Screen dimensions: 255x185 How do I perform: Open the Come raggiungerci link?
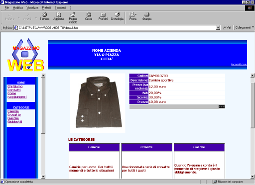[x=17, y=95]
